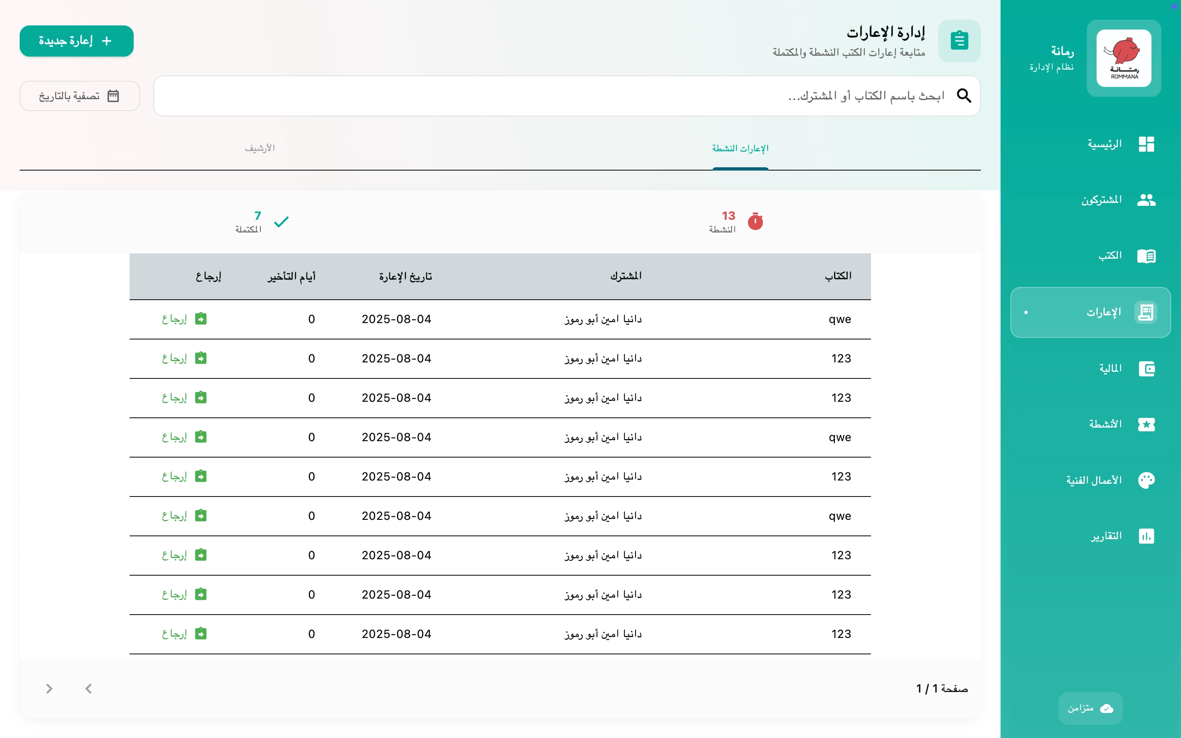View التقارير using the chart icon
Viewport: 1181px width, 738px height.
pos(1146,536)
